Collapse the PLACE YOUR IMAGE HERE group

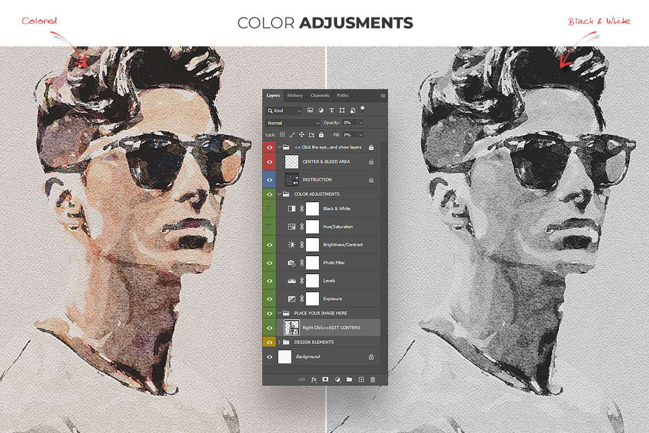tap(280, 313)
